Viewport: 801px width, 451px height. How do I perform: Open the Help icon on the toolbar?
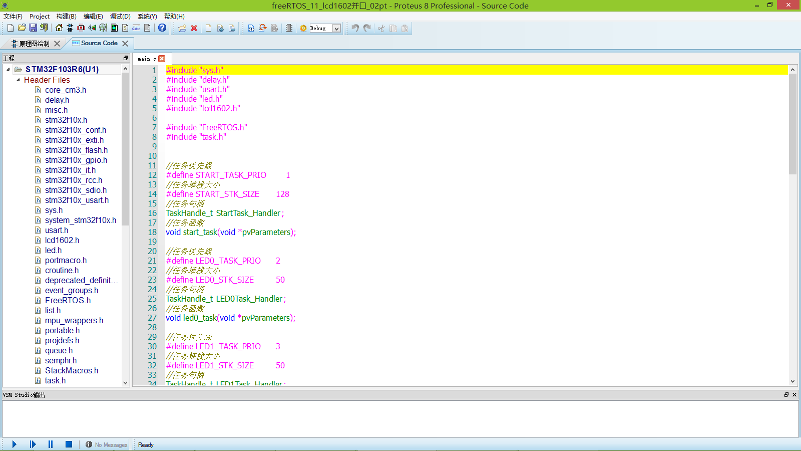[x=161, y=28]
